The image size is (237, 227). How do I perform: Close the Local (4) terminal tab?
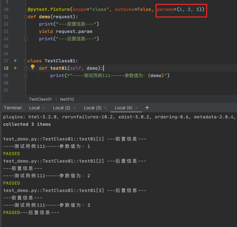[x=136, y=108]
